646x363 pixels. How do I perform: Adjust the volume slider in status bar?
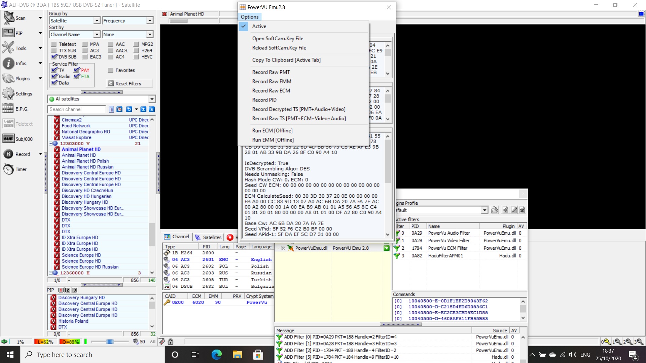pos(110,342)
